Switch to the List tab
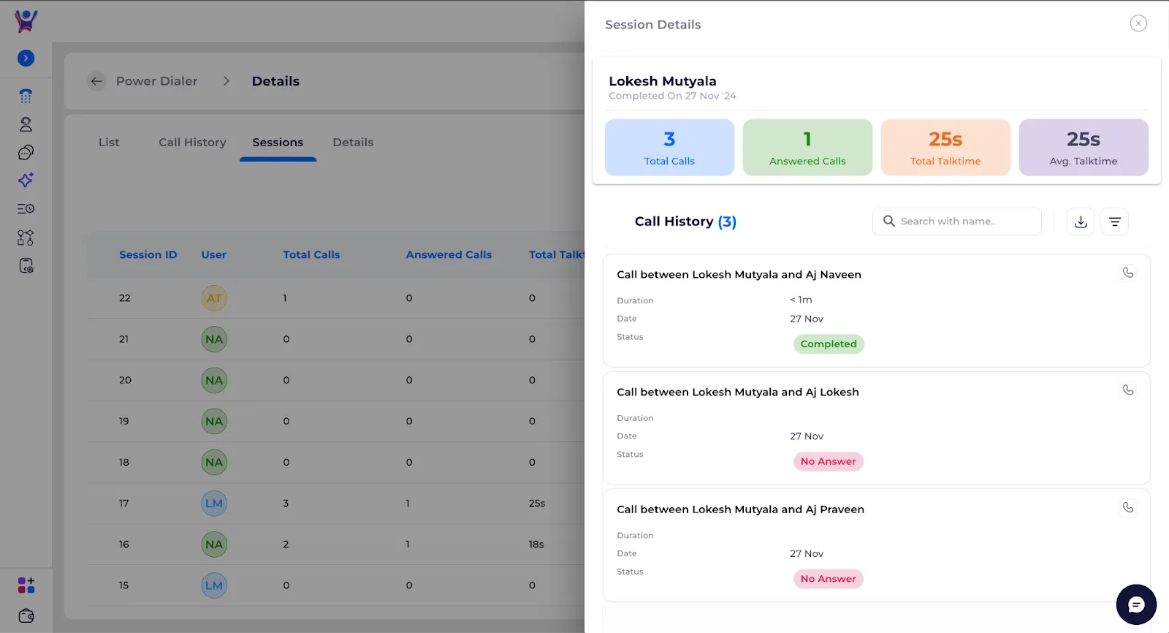Image resolution: width=1169 pixels, height=633 pixels. click(x=109, y=143)
